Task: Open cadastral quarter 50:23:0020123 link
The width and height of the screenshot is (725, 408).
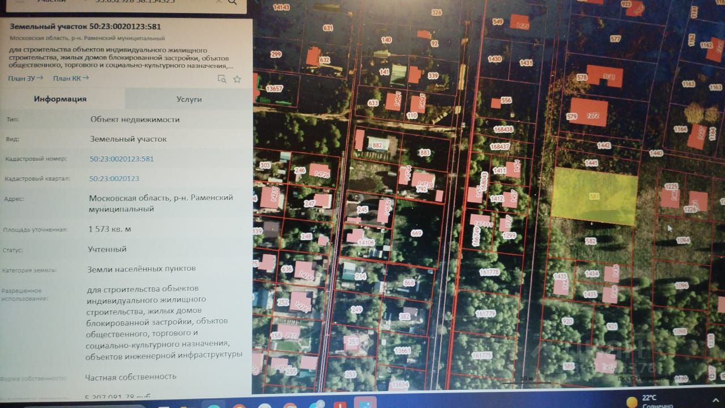Action: click(114, 178)
